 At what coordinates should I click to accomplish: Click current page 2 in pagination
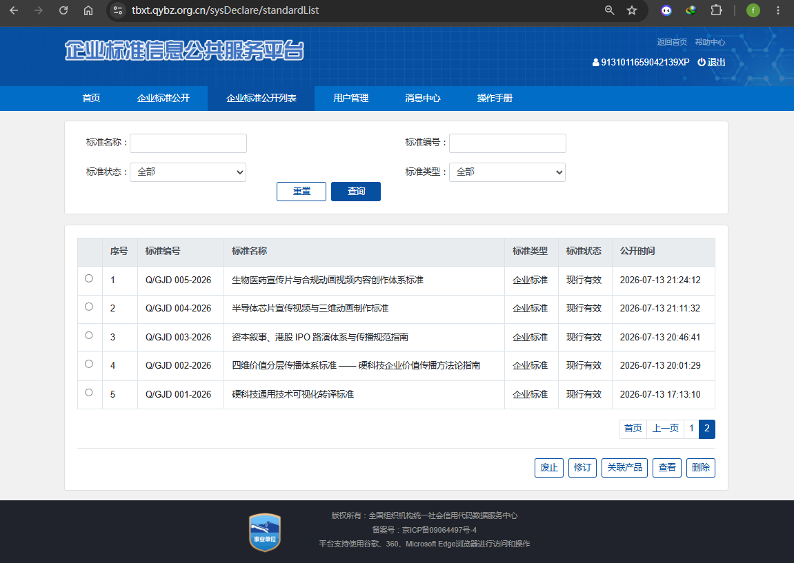point(707,429)
